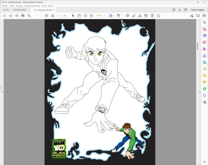
Task: Open More Tools wrench icon in right panel
Action: click(x=204, y=102)
